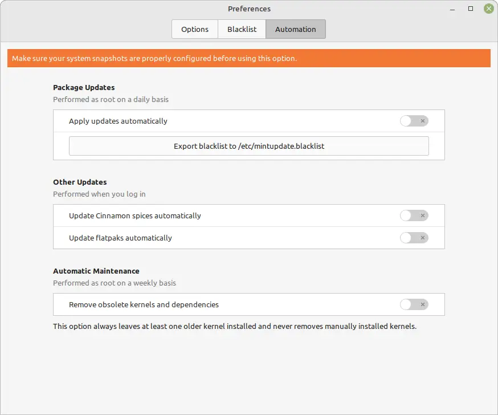
Task: Select the Automation tab
Action: pyautogui.click(x=295, y=29)
